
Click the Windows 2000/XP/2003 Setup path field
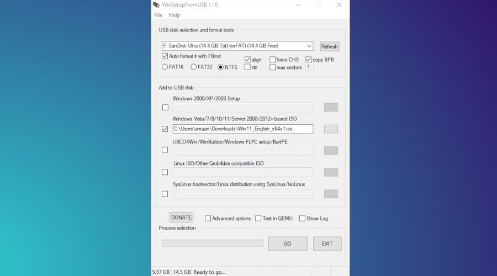click(x=243, y=108)
